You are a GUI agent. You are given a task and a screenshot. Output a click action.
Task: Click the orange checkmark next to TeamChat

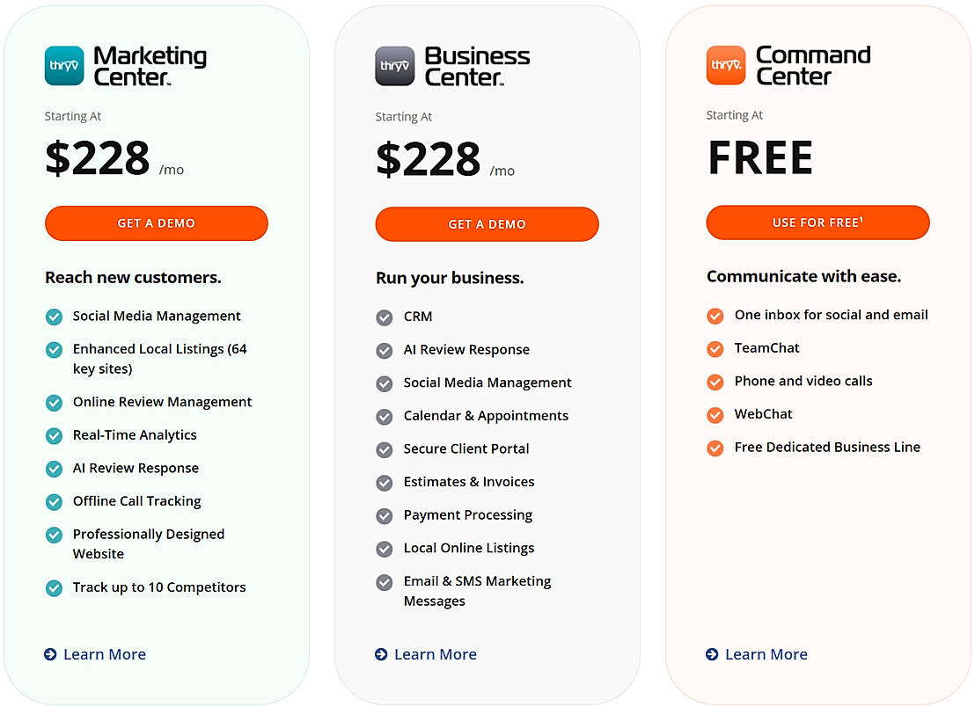pyautogui.click(x=715, y=348)
